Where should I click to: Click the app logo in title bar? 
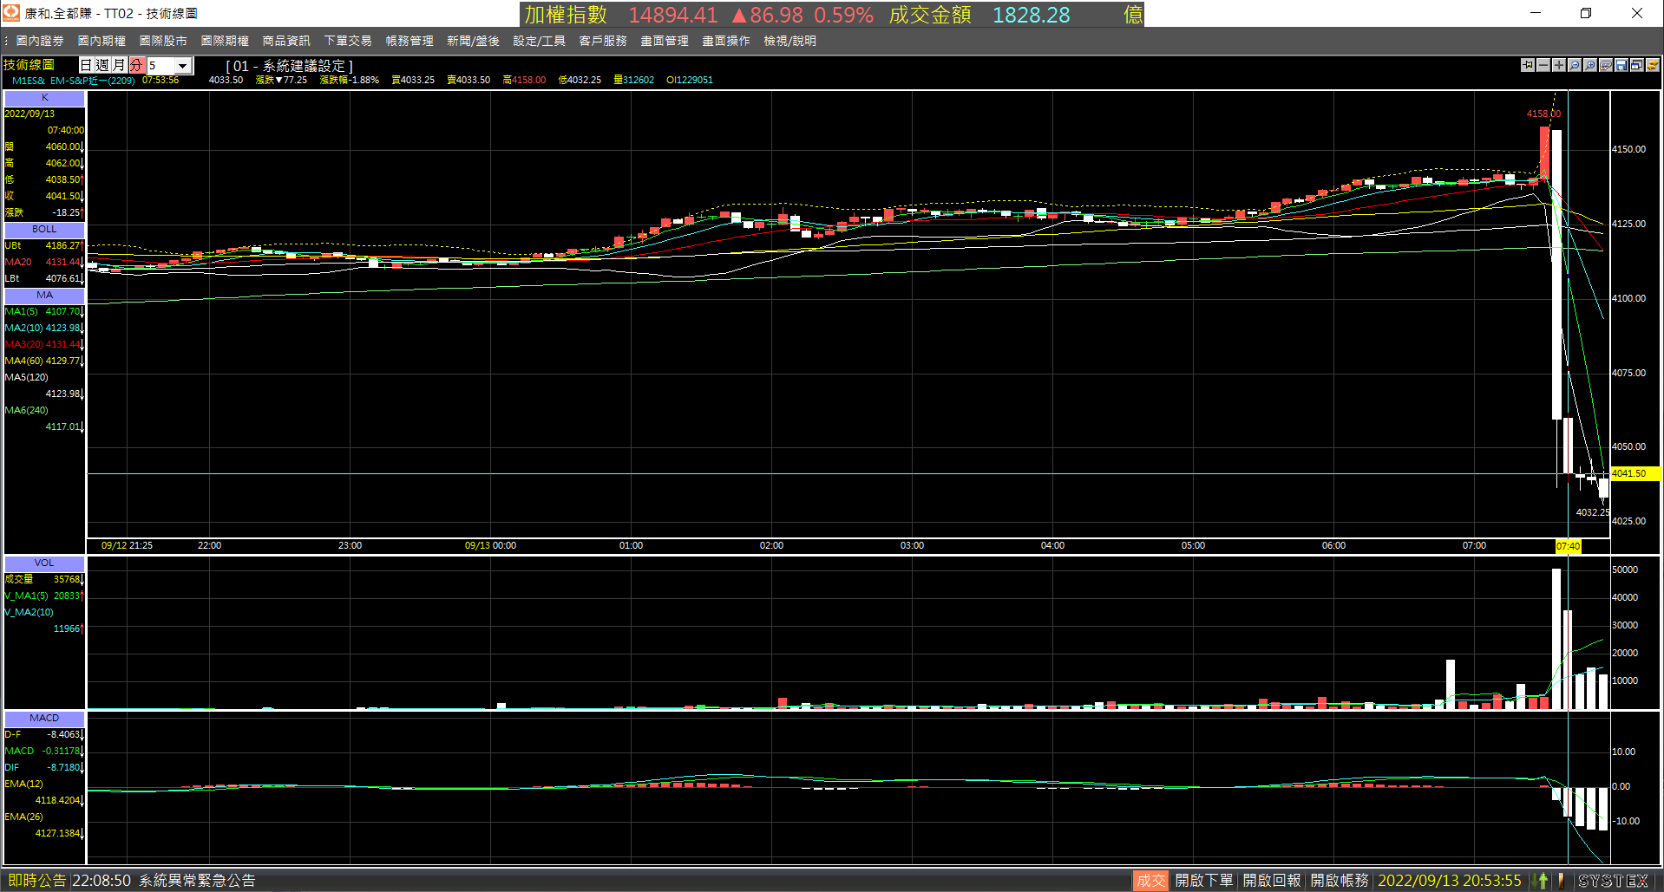[11, 13]
